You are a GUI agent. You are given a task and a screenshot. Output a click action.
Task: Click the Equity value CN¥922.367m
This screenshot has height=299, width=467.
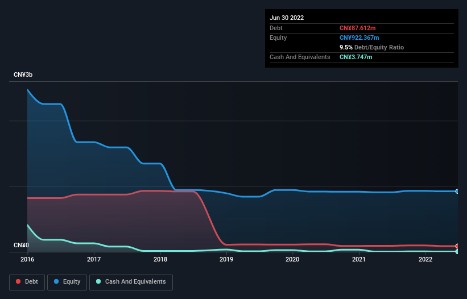click(359, 38)
